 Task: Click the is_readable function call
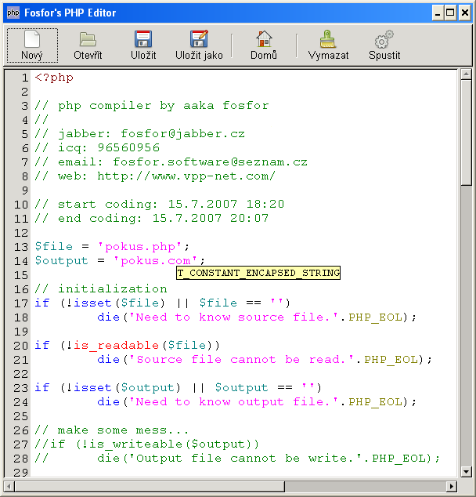[x=117, y=345]
